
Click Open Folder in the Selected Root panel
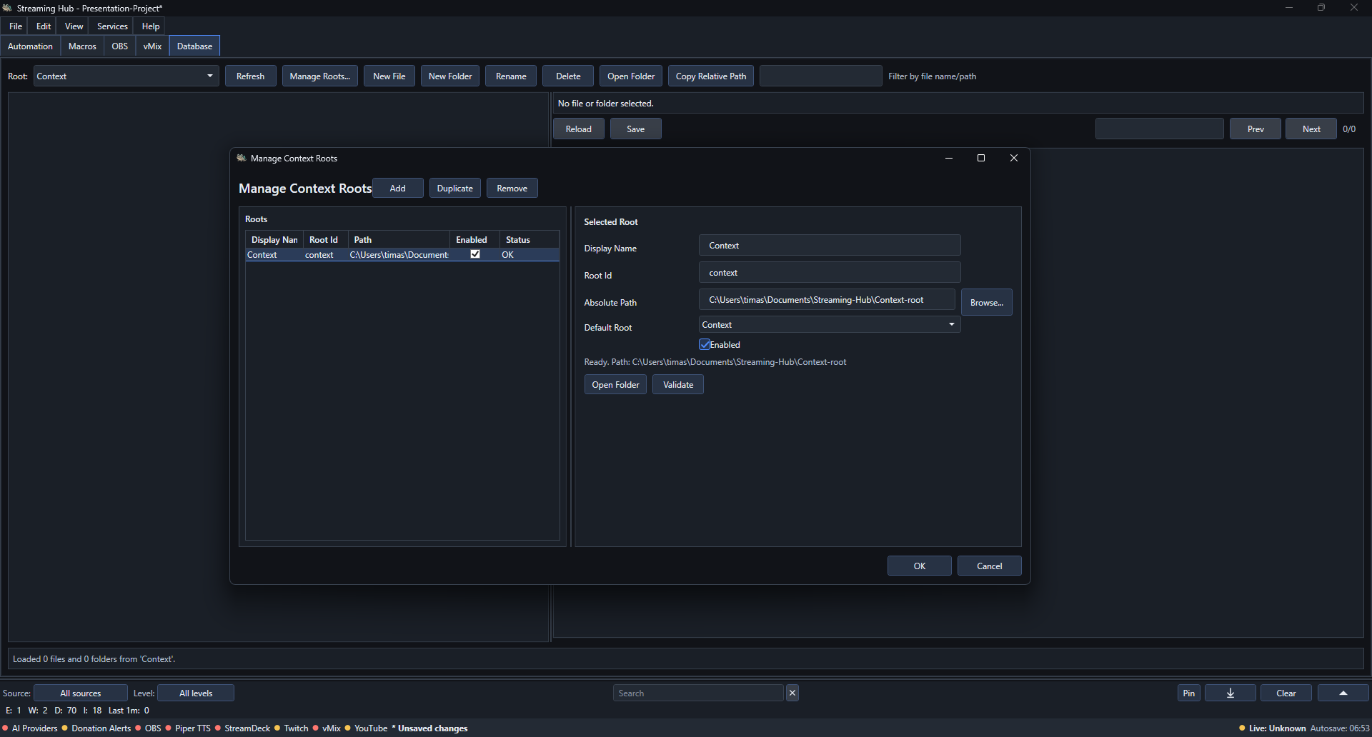point(615,384)
